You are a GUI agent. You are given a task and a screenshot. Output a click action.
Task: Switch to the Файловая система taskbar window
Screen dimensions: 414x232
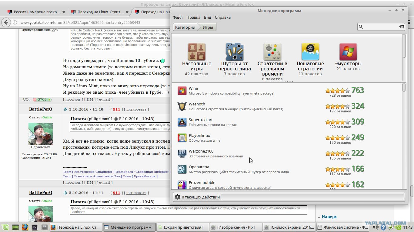pos(343,227)
